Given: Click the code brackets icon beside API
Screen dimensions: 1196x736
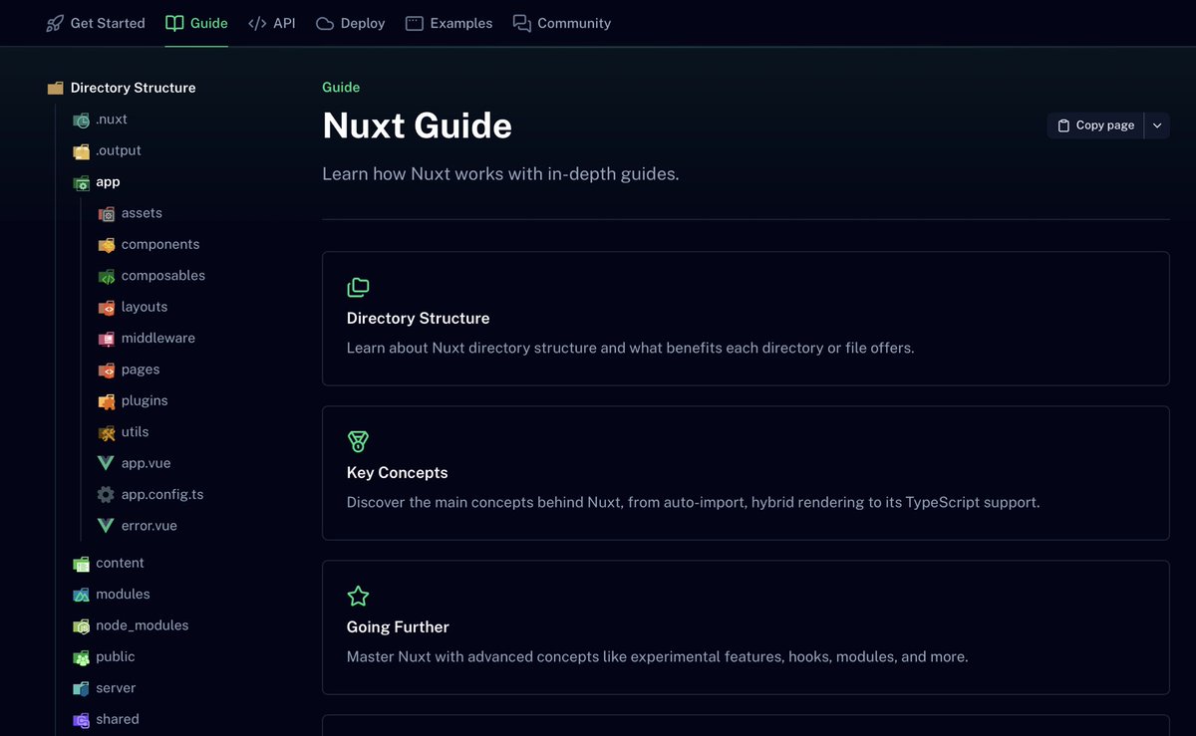Looking at the screenshot, I should [257, 23].
